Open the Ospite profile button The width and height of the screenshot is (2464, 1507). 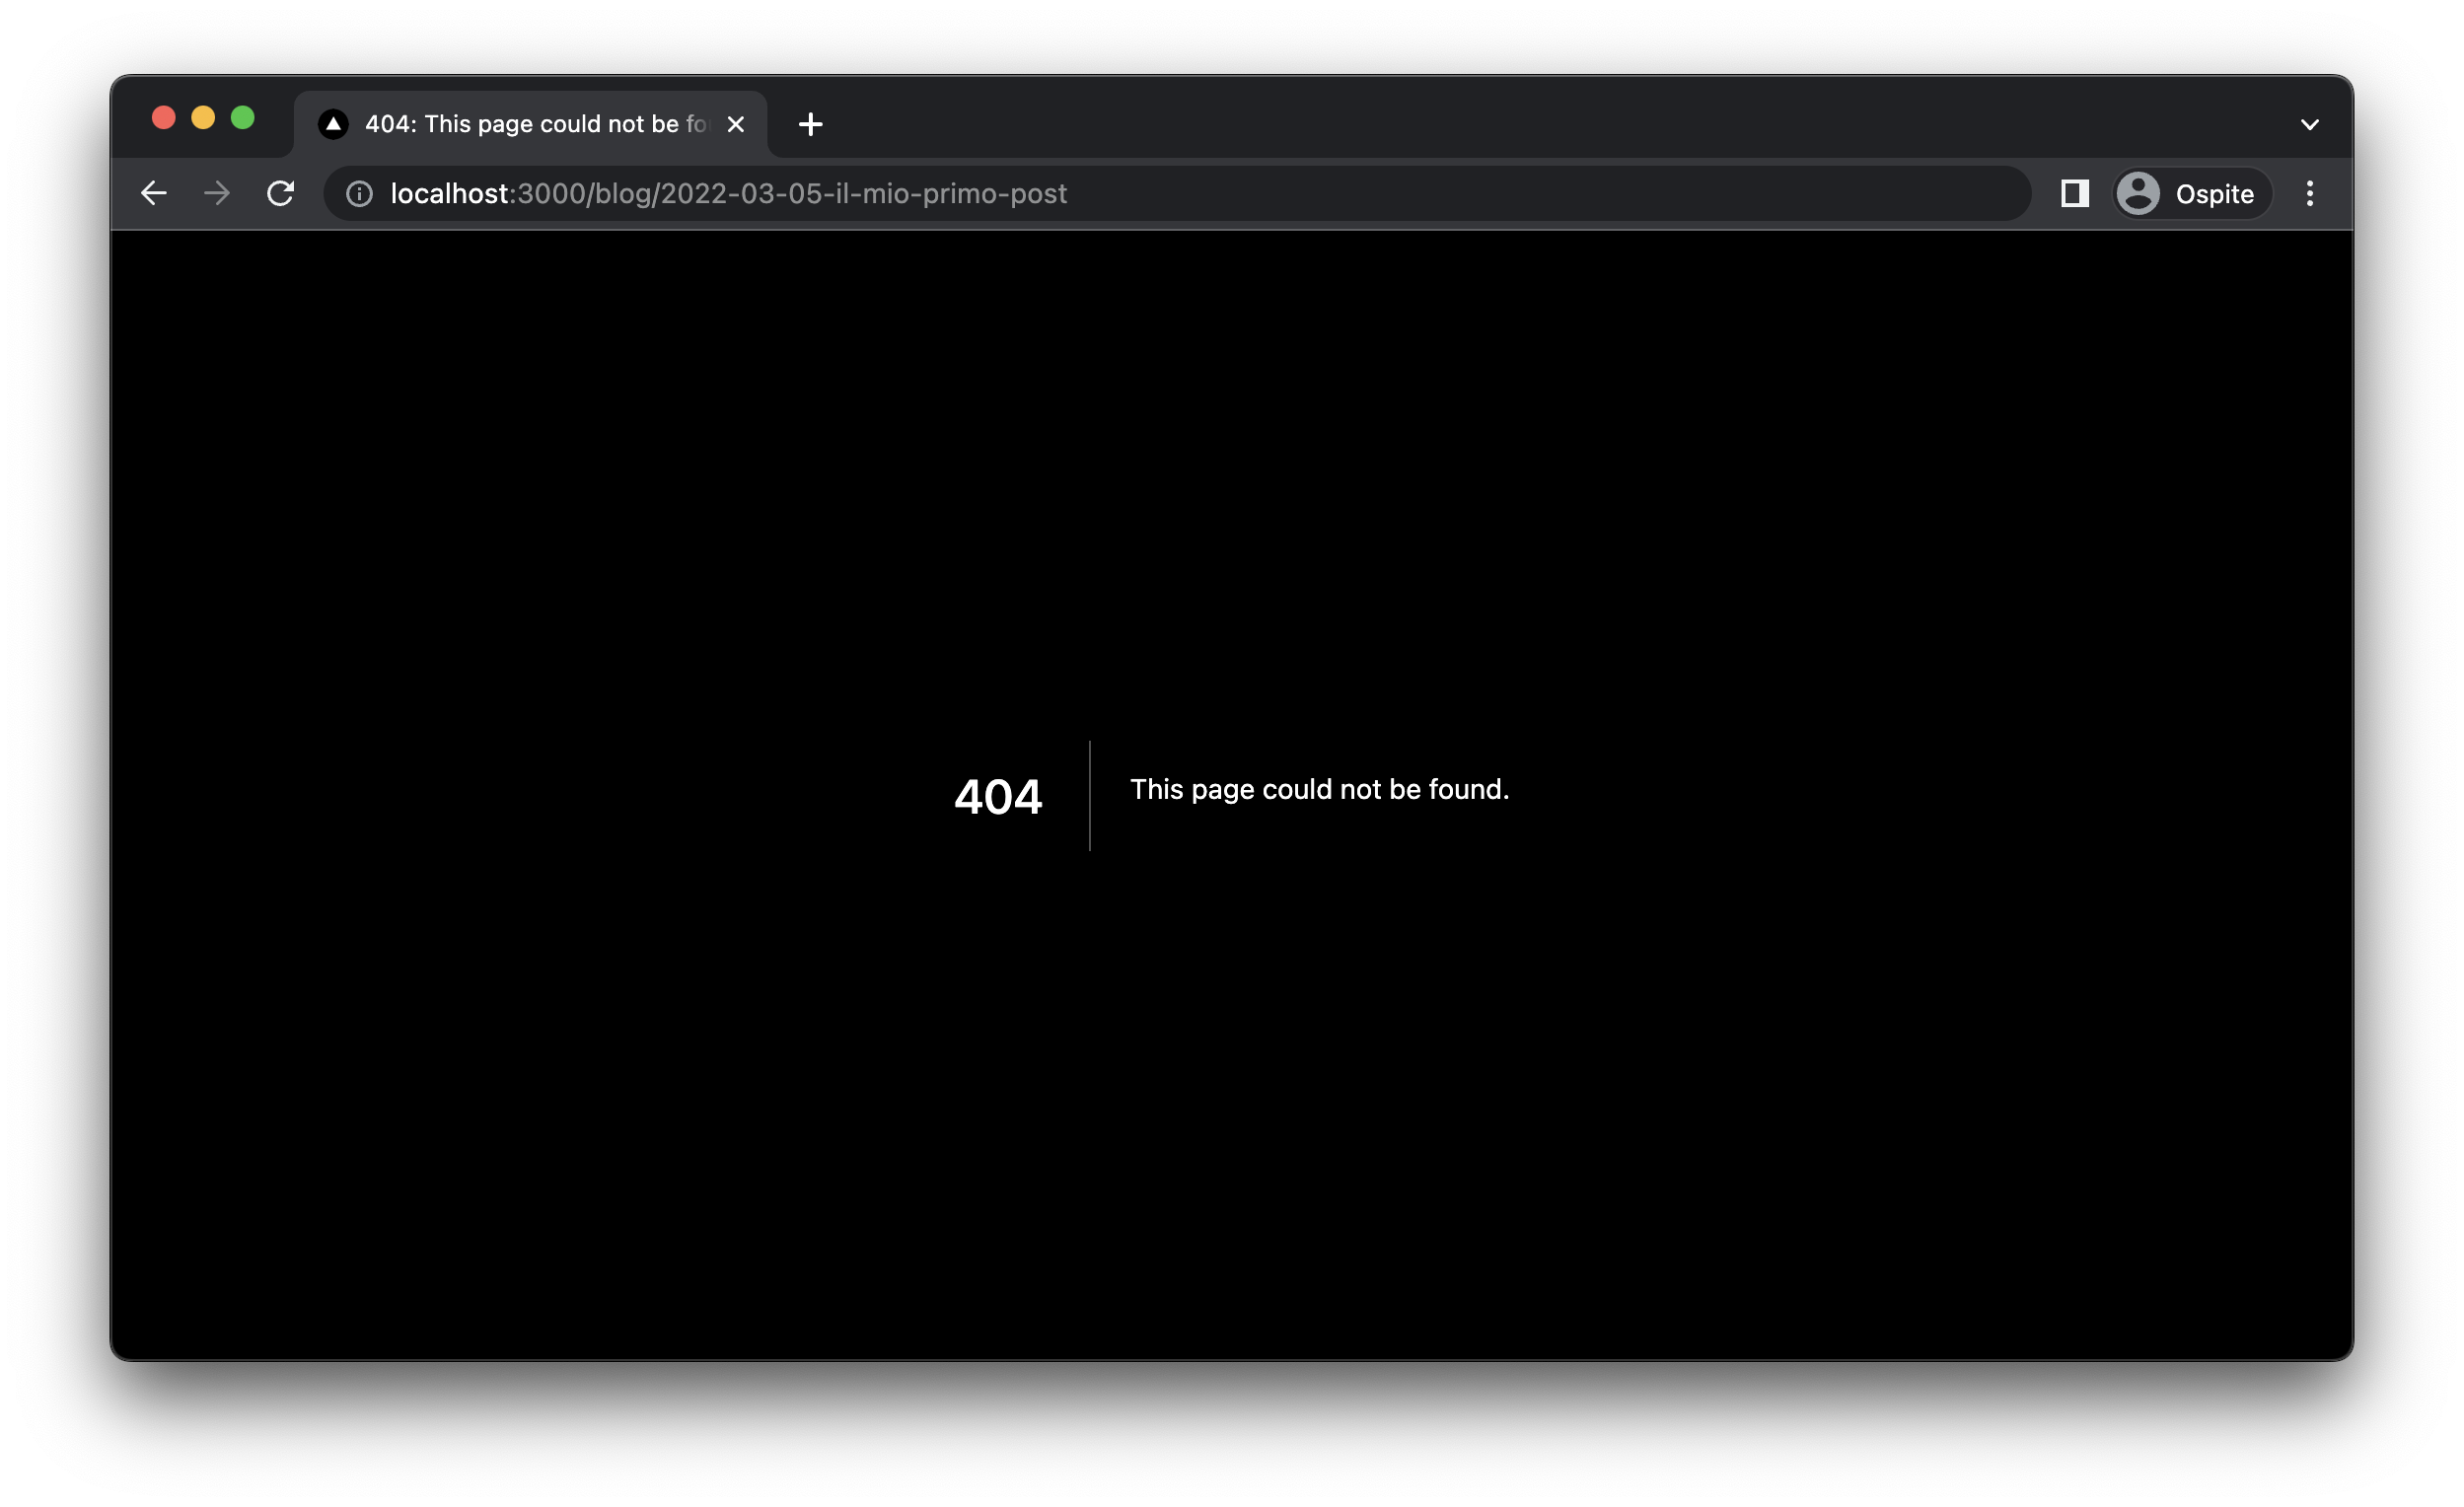pyautogui.click(x=2192, y=193)
